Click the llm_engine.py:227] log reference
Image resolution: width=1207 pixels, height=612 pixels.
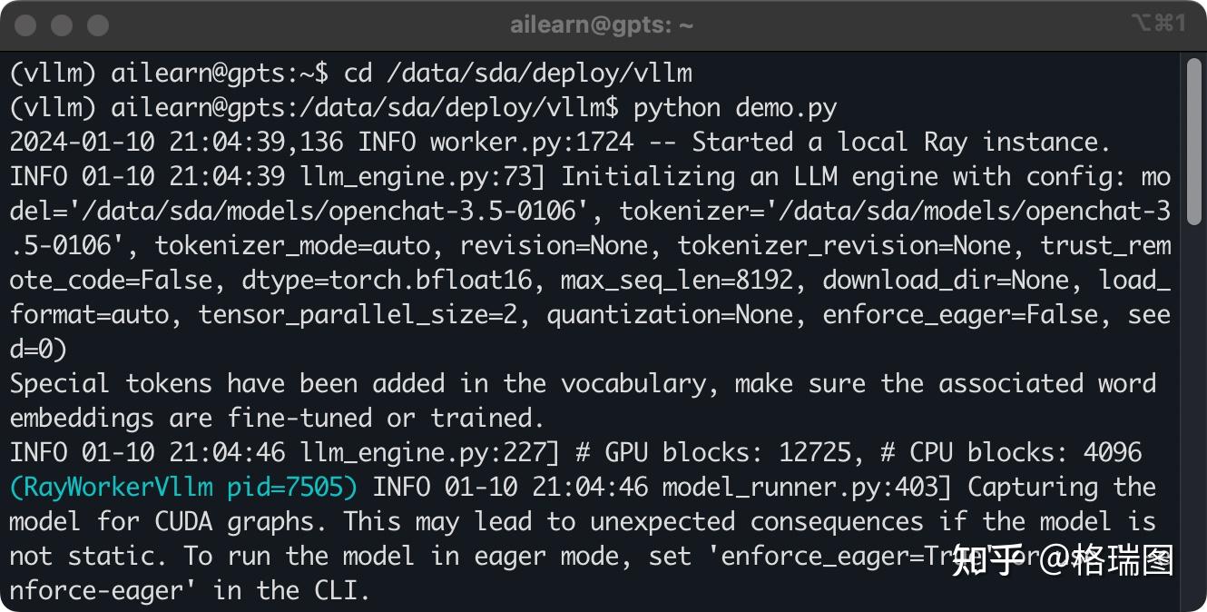point(429,453)
